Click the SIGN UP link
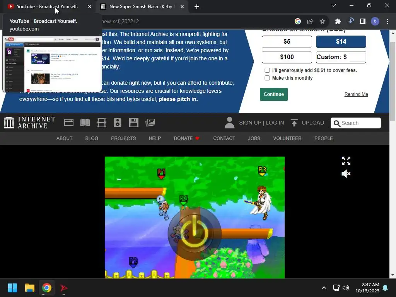Screen dimensions: 396x297 [x=250, y=123]
